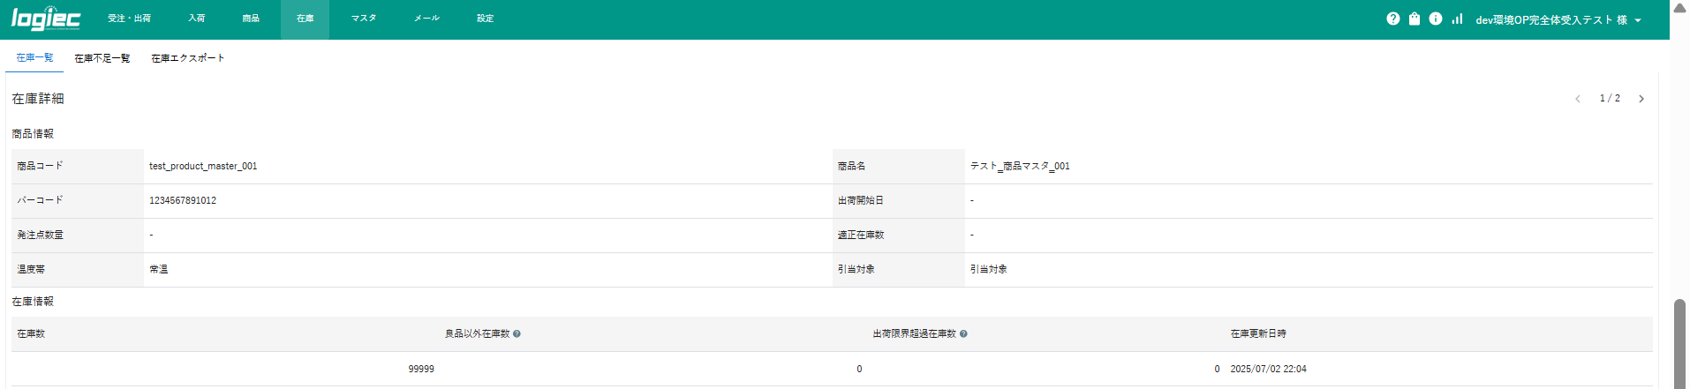
Task: Open the マスタ menu
Action: [364, 19]
